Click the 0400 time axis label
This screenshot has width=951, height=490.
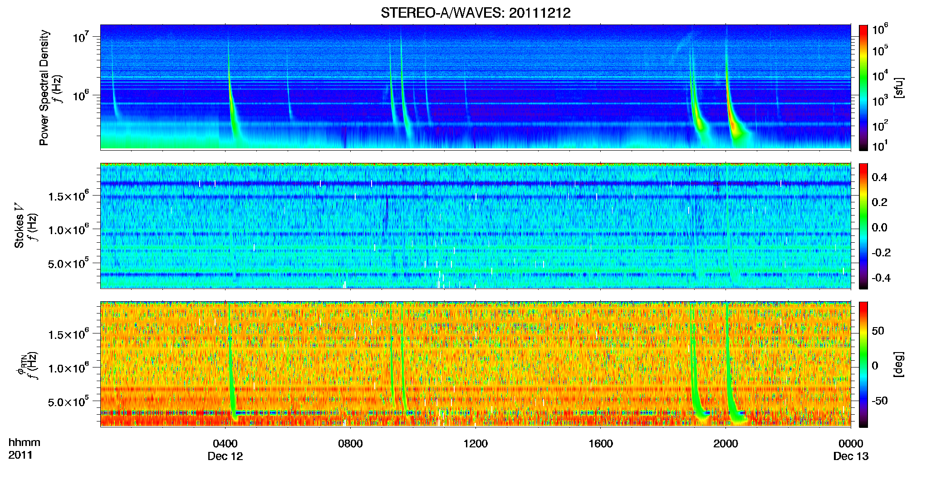click(225, 443)
